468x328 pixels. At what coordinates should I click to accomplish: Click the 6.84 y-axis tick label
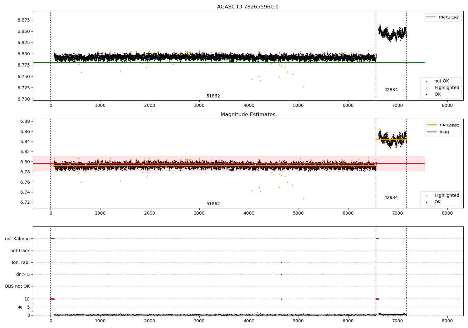pyautogui.click(x=25, y=142)
